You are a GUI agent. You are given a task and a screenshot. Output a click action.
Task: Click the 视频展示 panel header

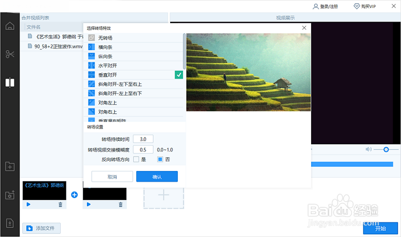tap(285, 18)
